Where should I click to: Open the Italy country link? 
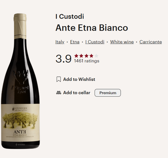click(60, 42)
